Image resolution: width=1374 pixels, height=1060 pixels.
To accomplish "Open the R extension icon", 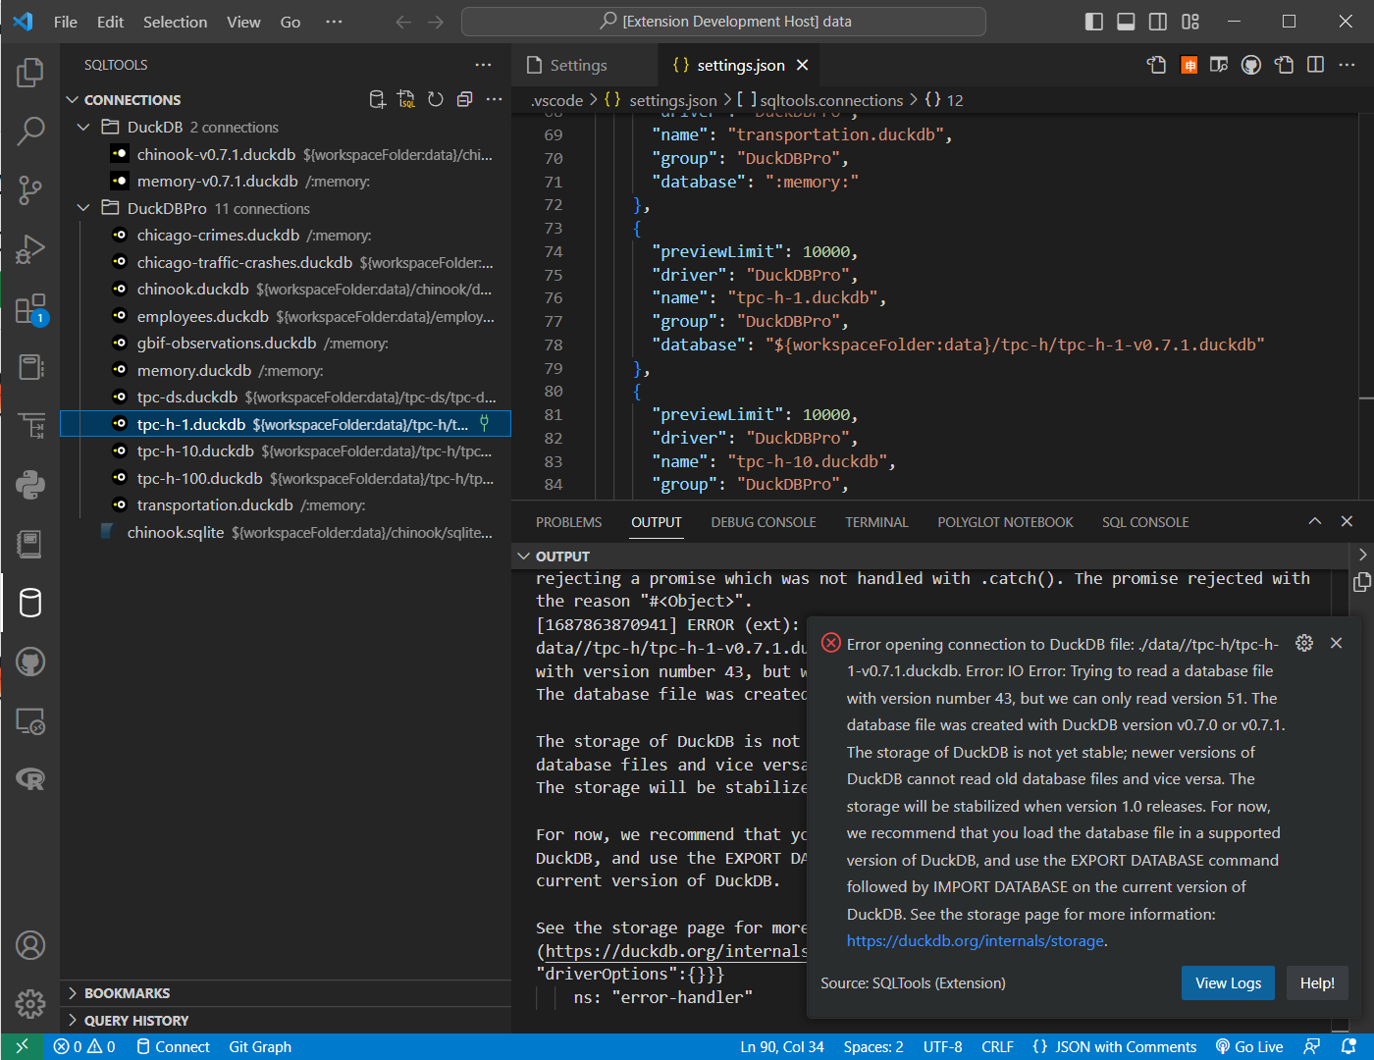I will pyautogui.click(x=30, y=779).
